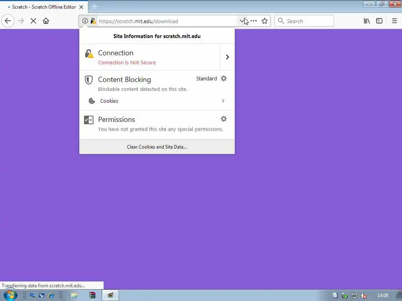Open the Firefox hamburger menu
This screenshot has height=301, width=402.
click(394, 21)
